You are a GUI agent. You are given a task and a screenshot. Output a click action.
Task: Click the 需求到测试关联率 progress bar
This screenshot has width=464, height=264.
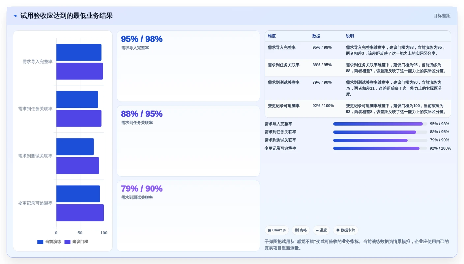(x=380, y=140)
